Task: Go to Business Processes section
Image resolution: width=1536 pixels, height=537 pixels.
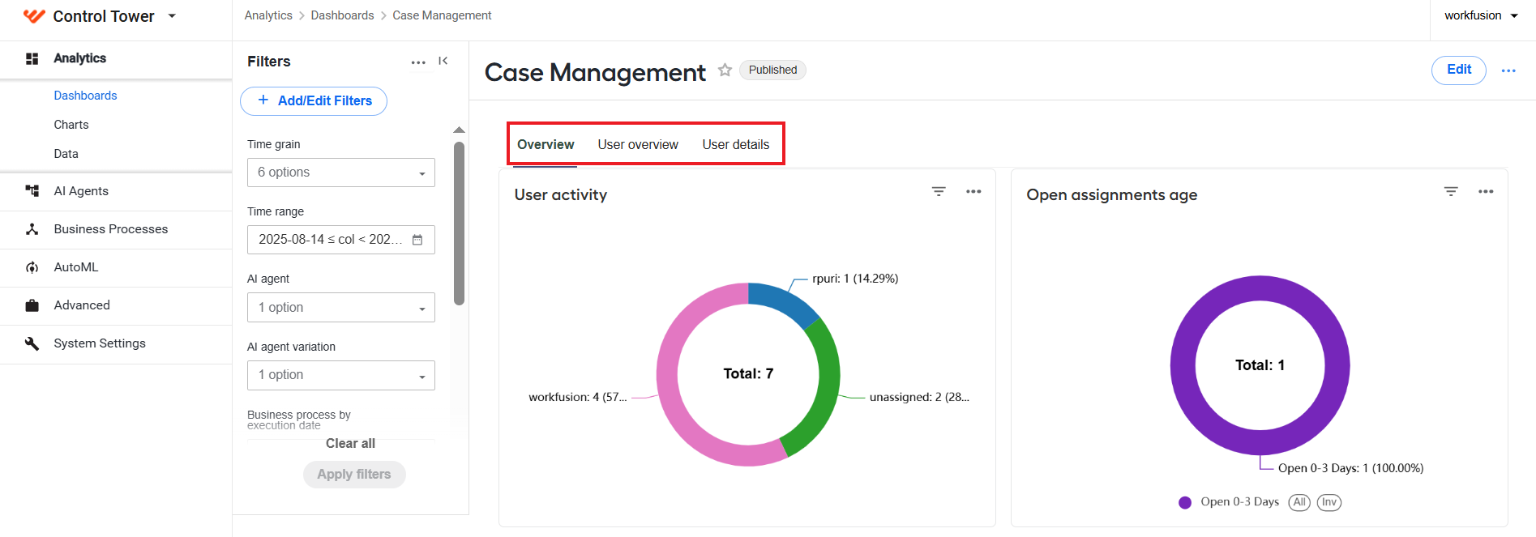Action: tap(111, 229)
